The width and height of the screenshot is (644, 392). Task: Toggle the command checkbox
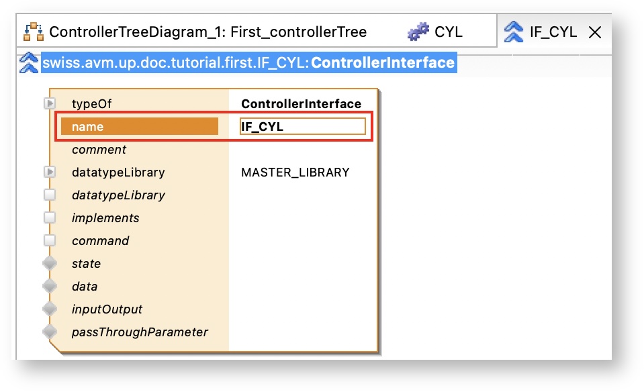pyautogui.click(x=50, y=241)
